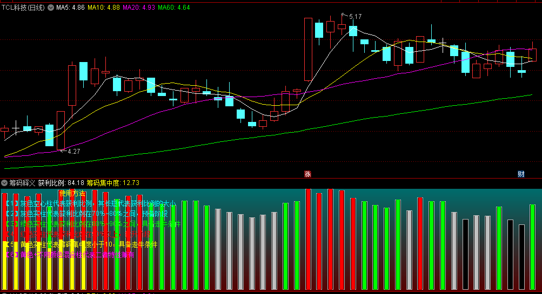
Task: Click legend line 【4】红色实柱 拉升阶段
Action: click(78, 234)
